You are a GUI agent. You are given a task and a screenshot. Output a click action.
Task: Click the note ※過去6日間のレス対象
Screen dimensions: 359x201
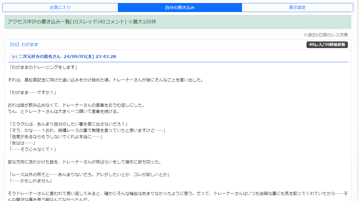(x=326, y=35)
